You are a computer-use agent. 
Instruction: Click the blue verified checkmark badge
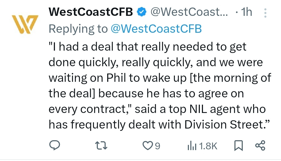pyautogui.click(x=141, y=11)
